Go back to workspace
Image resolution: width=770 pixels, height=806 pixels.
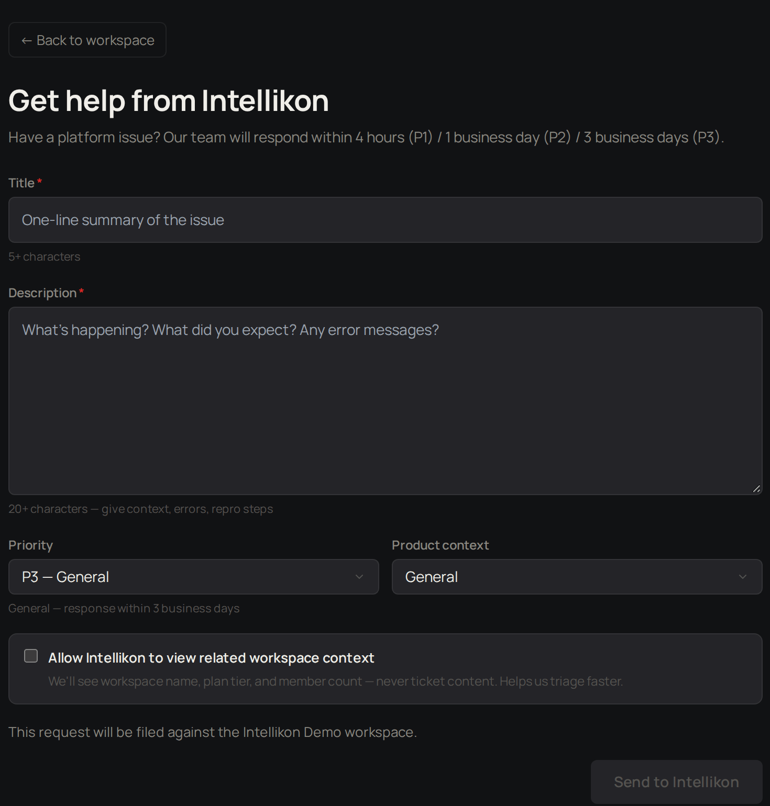pyautogui.click(x=87, y=40)
